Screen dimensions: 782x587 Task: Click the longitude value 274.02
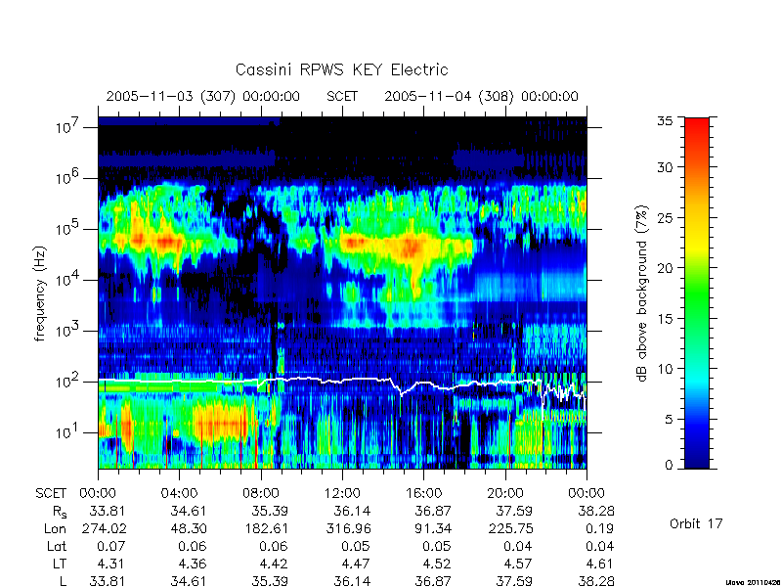tap(105, 528)
